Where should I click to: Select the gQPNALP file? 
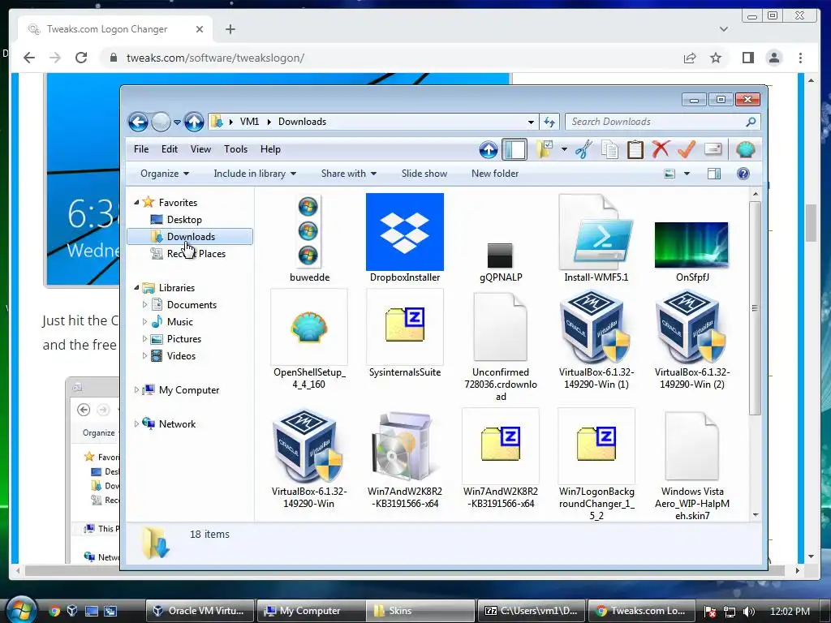click(x=500, y=262)
